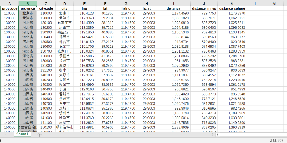Open the Sheet1 tab

[22, 134]
